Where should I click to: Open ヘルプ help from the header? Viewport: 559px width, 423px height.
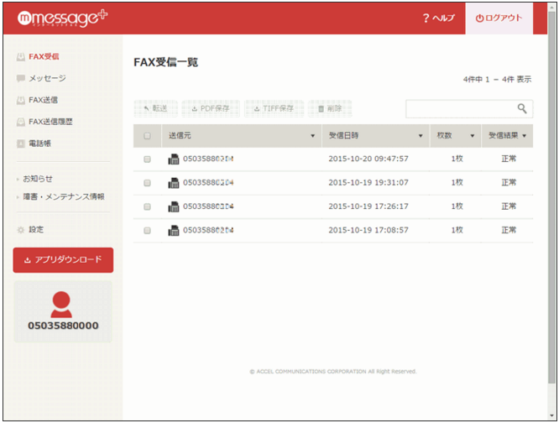click(x=438, y=18)
